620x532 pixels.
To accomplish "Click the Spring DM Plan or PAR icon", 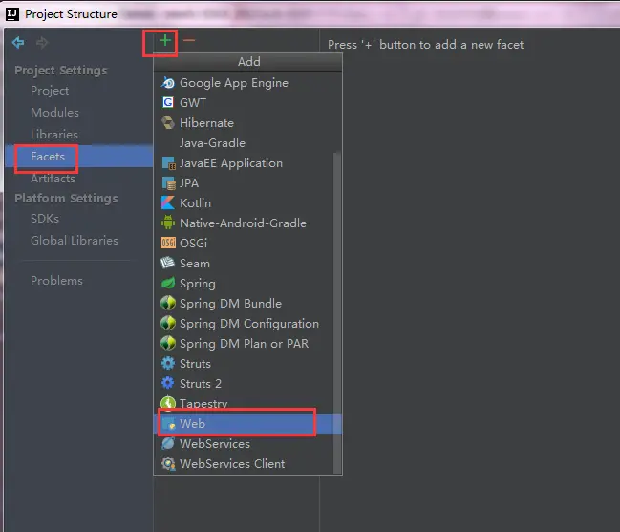I will pos(168,344).
